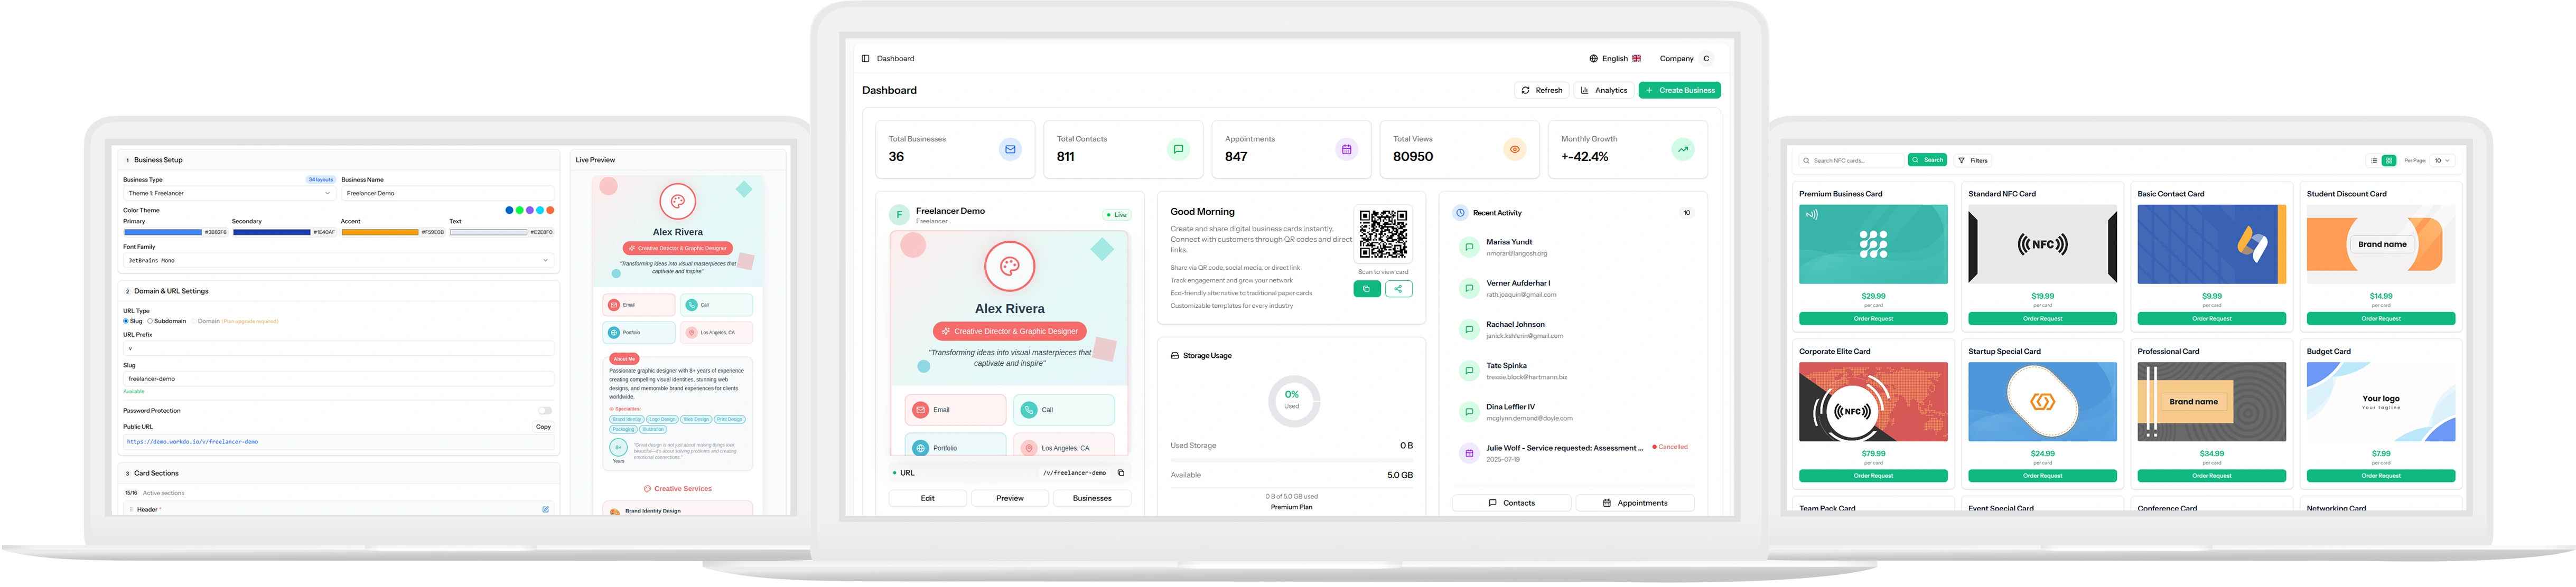Switch NFC cards to list view
The height and width of the screenshot is (587, 2576).
pyautogui.click(x=2373, y=161)
